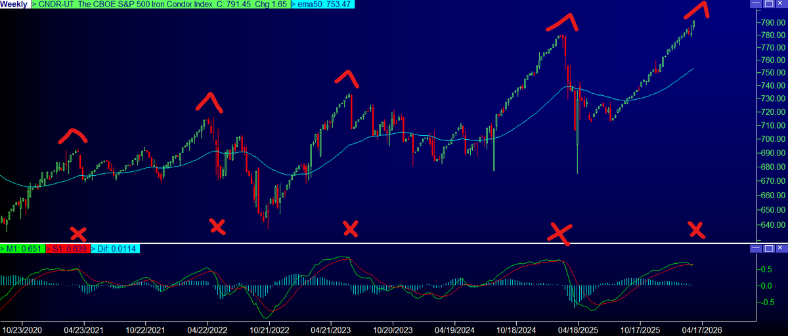Click the Weekly timeframe label
The height and width of the screenshot is (336, 788).
[14, 5]
